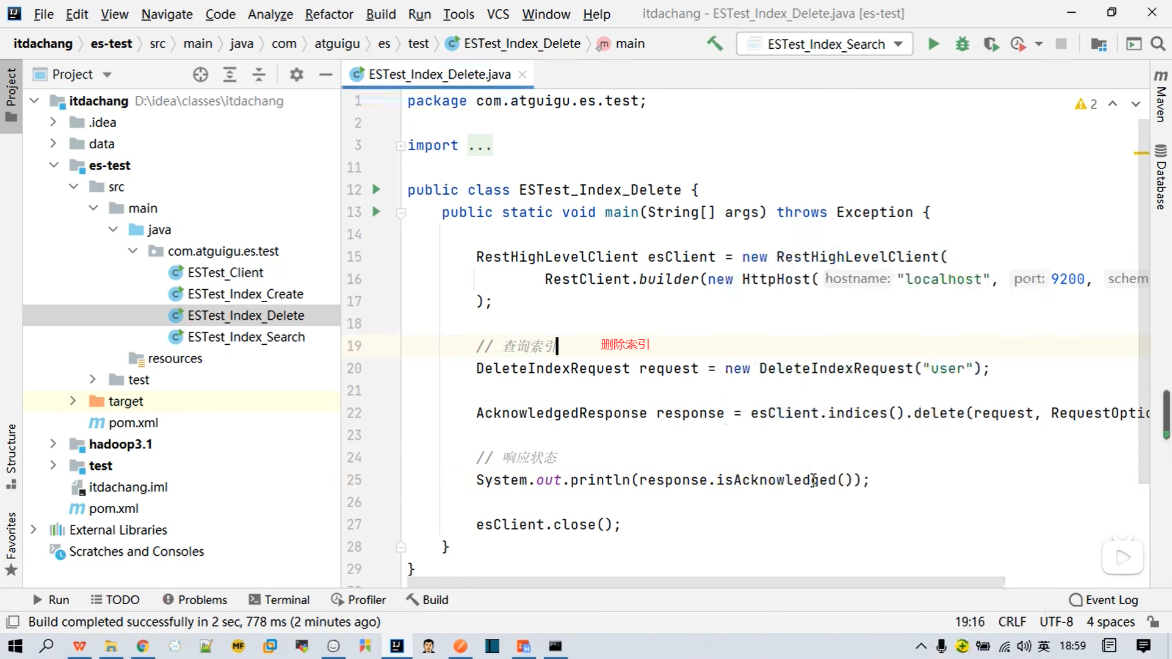Click Collapse All icon in Project panel
1172x659 pixels.
point(259,74)
